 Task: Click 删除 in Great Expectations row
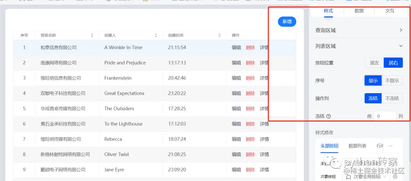click(250, 93)
